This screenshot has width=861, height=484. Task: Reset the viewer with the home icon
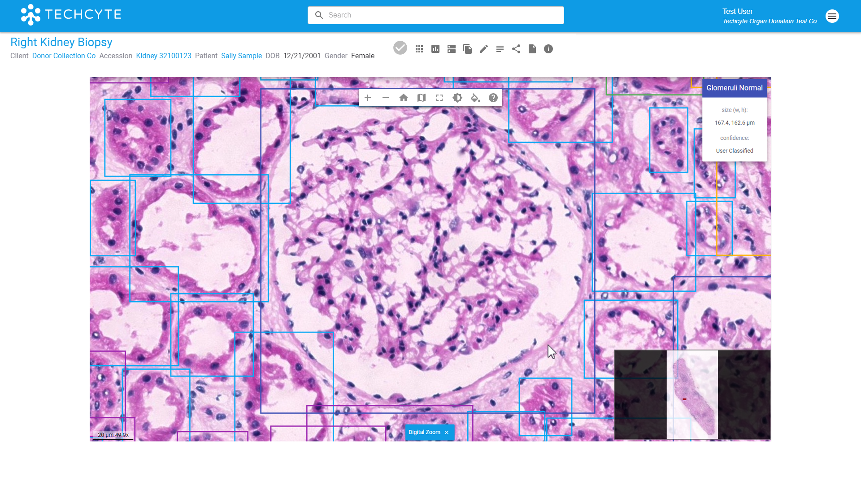click(x=404, y=98)
